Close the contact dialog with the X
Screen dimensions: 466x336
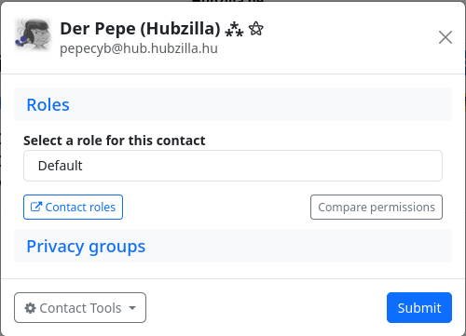pyautogui.click(x=445, y=37)
